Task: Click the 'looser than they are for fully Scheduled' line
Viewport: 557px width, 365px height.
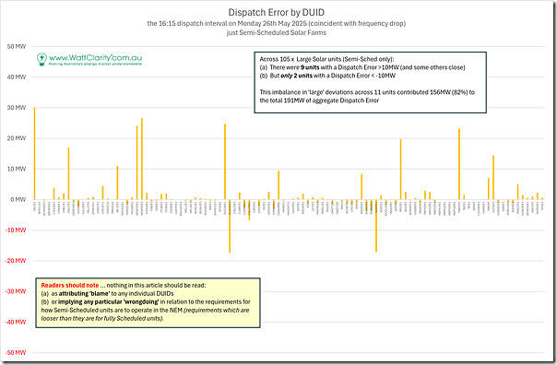Action: [x=102, y=318]
